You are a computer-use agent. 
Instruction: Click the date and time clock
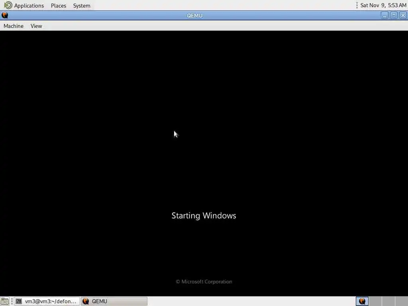pos(383,5)
